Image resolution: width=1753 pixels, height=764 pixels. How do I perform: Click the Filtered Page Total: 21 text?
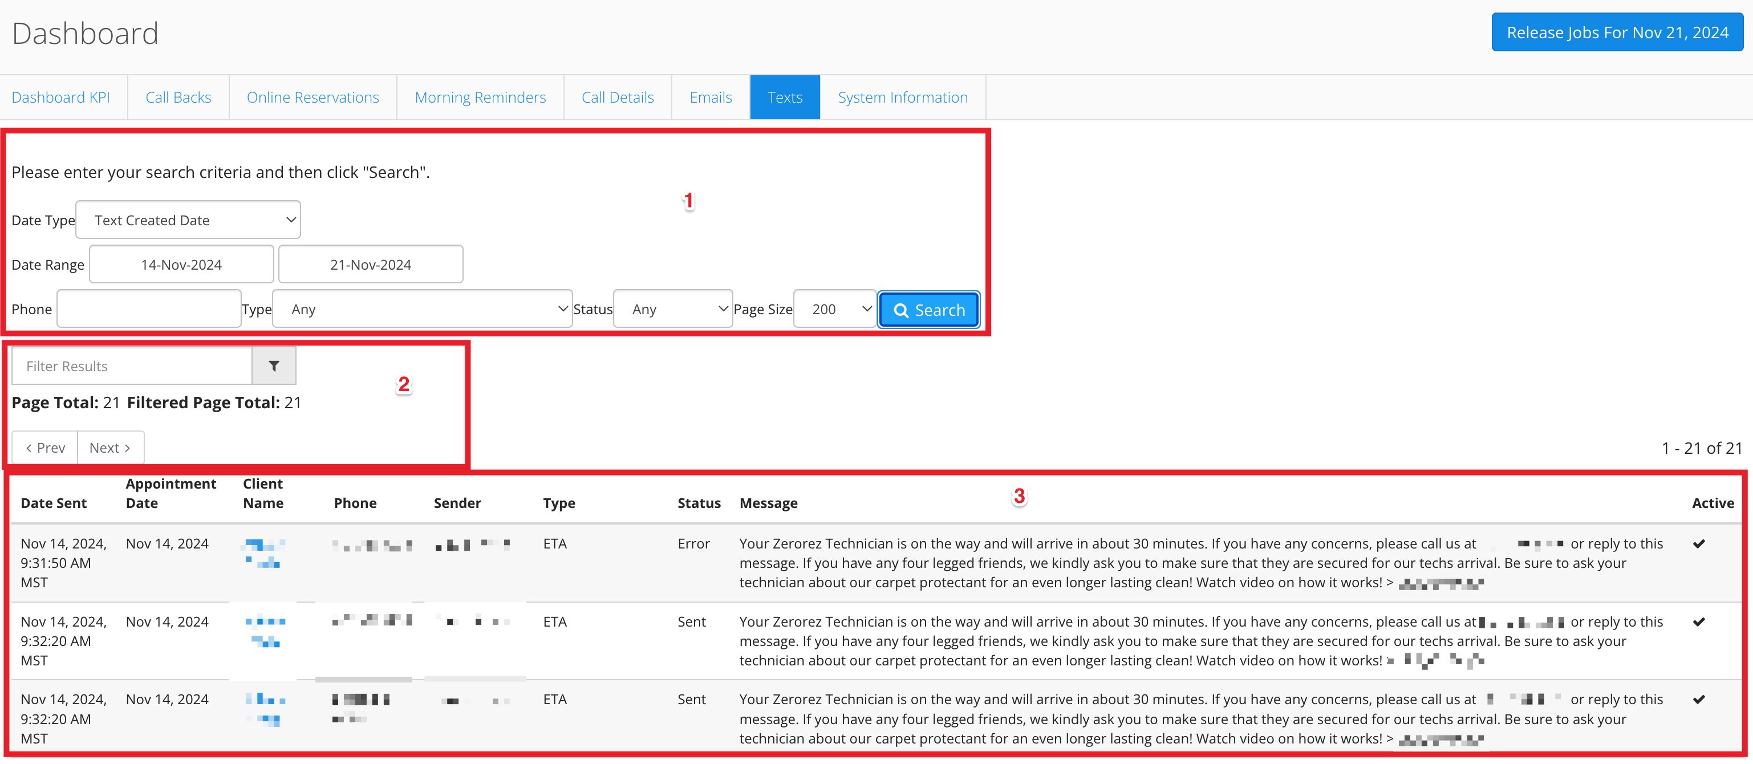coord(214,402)
